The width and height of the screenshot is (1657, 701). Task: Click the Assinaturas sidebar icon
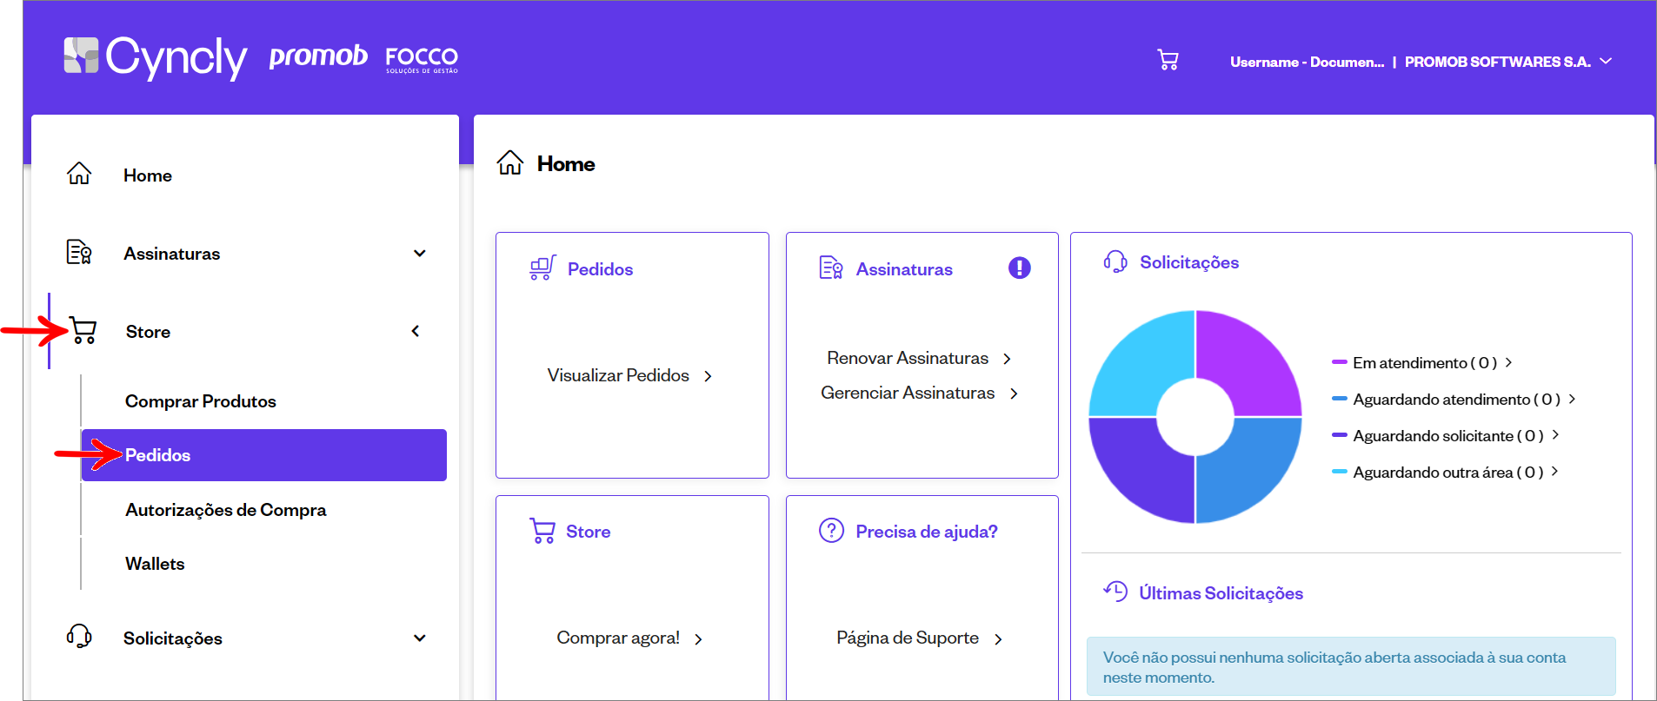[79, 252]
